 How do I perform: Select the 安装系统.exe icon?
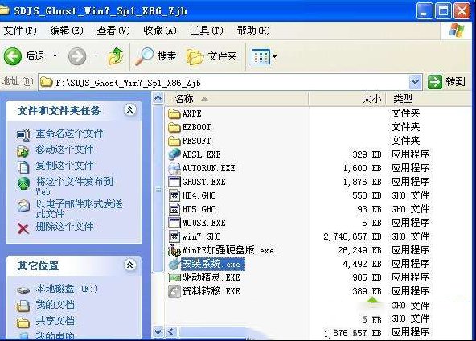[174, 264]
